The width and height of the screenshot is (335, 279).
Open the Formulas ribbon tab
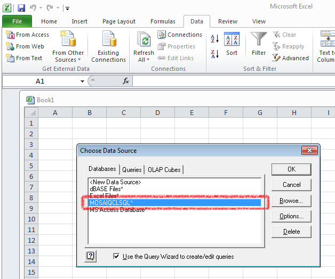[163, 21]
